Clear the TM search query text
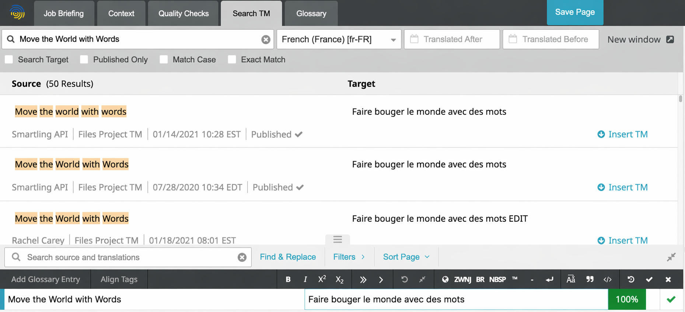 click(x=266, y=39)
